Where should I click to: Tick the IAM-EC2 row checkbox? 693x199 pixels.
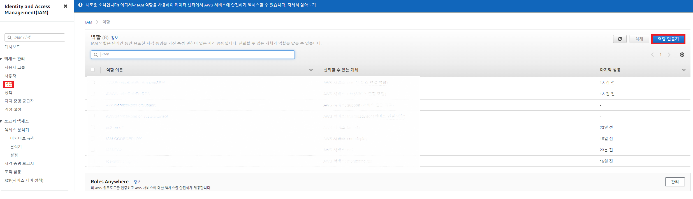(93, 150)
